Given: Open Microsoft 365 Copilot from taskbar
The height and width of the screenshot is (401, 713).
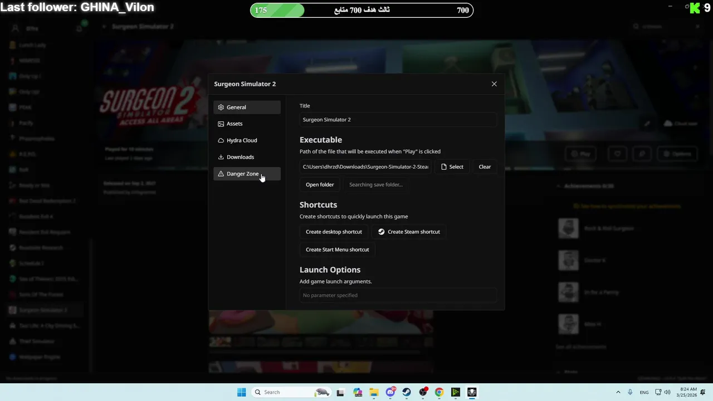Looking at the screenshot, I should click(x=357, y=392).
